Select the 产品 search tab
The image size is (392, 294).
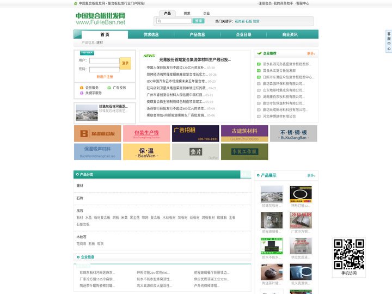[x=167, y=13]
